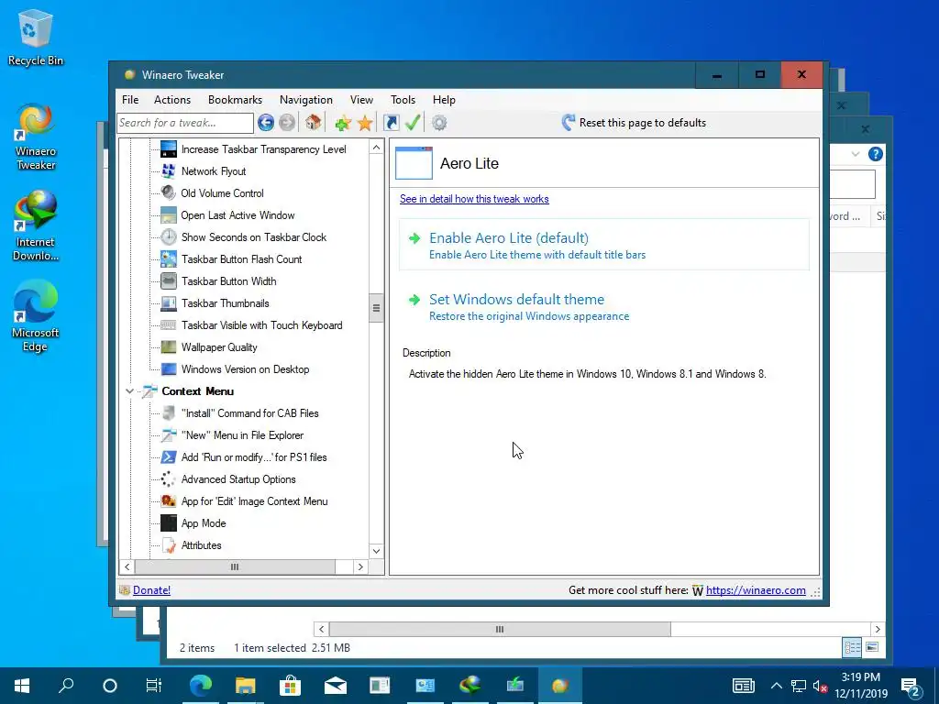
Task: Open File Explorer from the taskbar
Action: pos(245,685)
